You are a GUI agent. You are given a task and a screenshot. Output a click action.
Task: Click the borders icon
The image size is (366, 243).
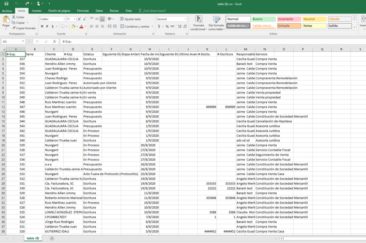coord(63,26)
